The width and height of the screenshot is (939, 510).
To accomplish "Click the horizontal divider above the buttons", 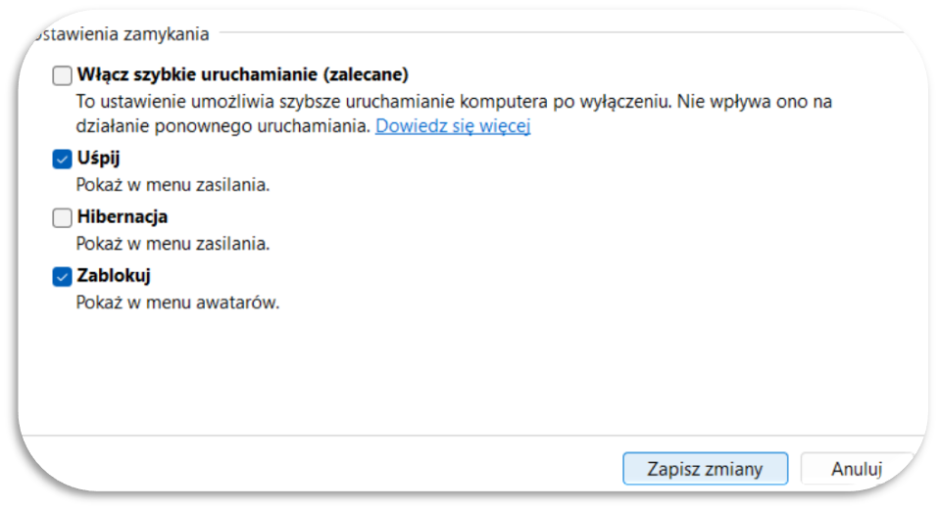I will pos(473,436).
